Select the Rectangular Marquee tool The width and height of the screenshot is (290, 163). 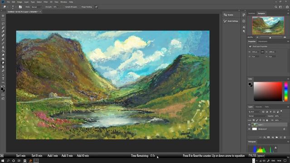tap(3, 20)
